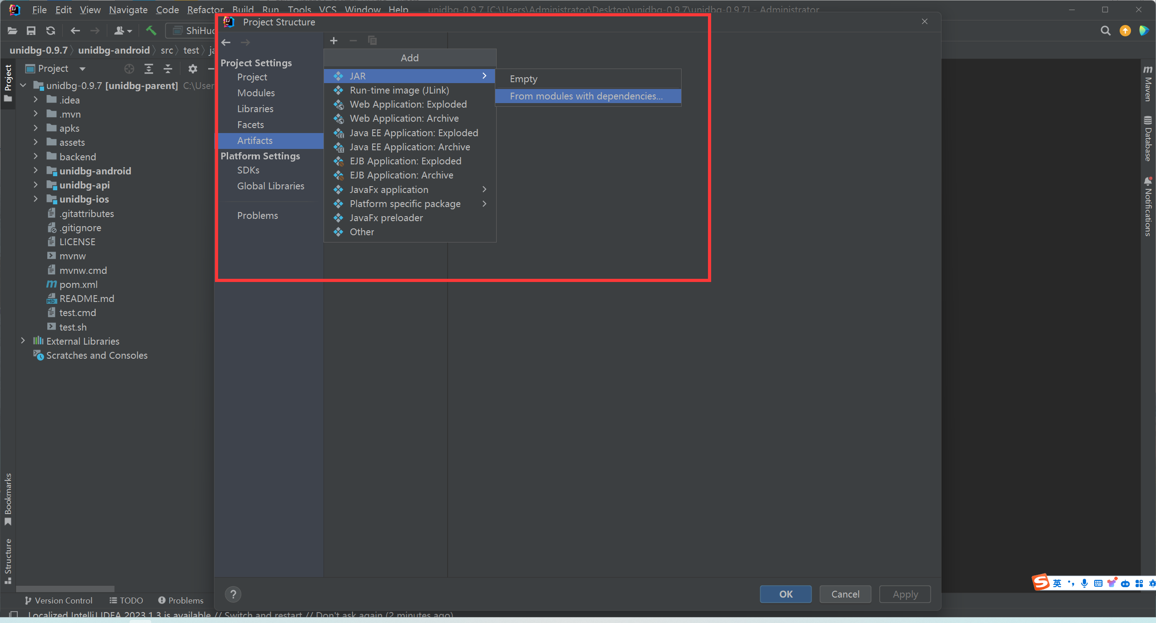Viewport: 1156px width, 623px height.
Task: Select the Facets settings section
Action: [250, 124]
